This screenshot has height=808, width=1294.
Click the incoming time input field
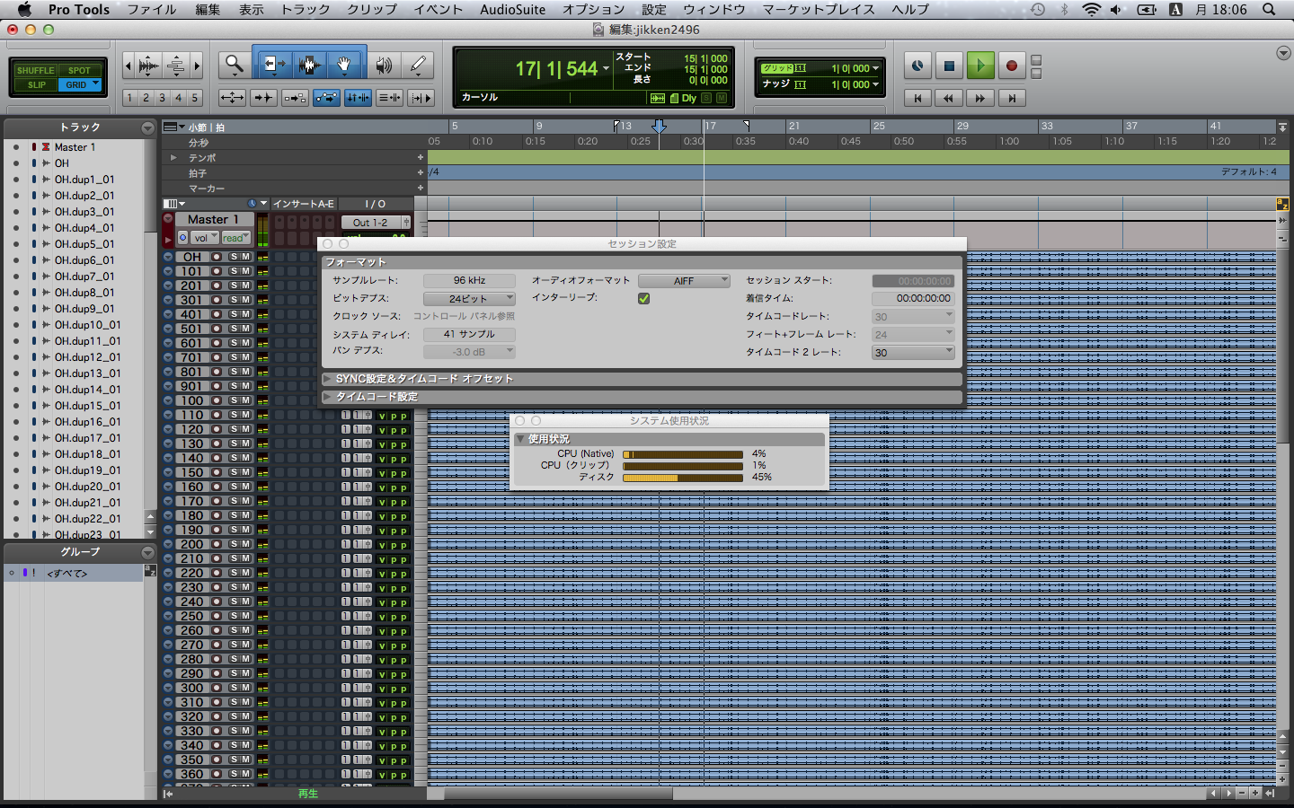pos(913,298)
